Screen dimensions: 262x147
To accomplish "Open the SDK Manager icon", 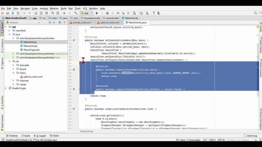I will click(147, 13).
